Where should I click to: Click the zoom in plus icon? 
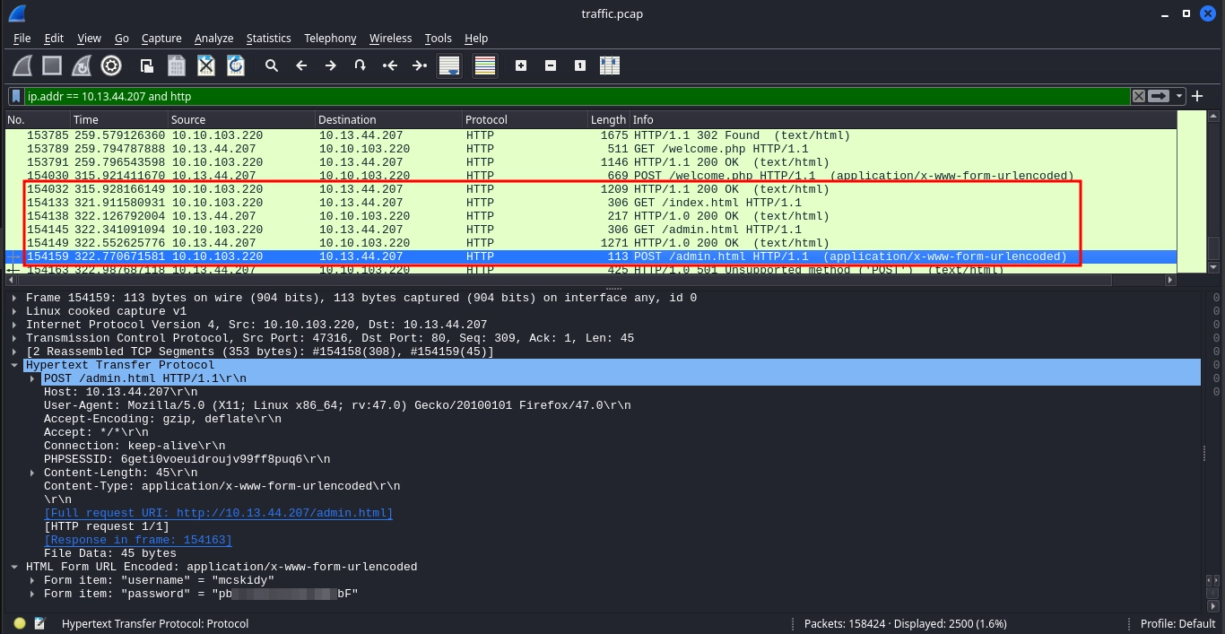click(521, 65)
